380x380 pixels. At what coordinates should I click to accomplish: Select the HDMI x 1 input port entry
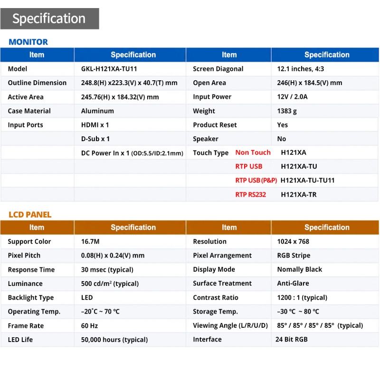(x=95, y=125)
